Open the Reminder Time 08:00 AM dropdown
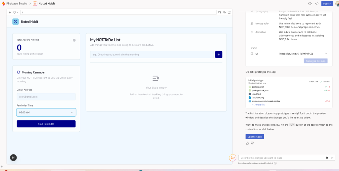Image resolution: width=339 pixels, height=171 pixels. click(46, 112)
